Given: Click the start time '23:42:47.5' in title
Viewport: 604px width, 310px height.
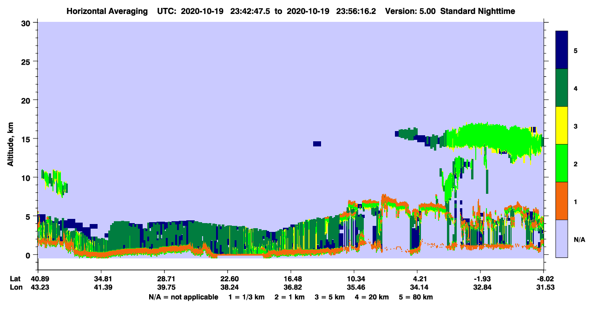Looking at the screenshot, I should (x=251, y=11).
